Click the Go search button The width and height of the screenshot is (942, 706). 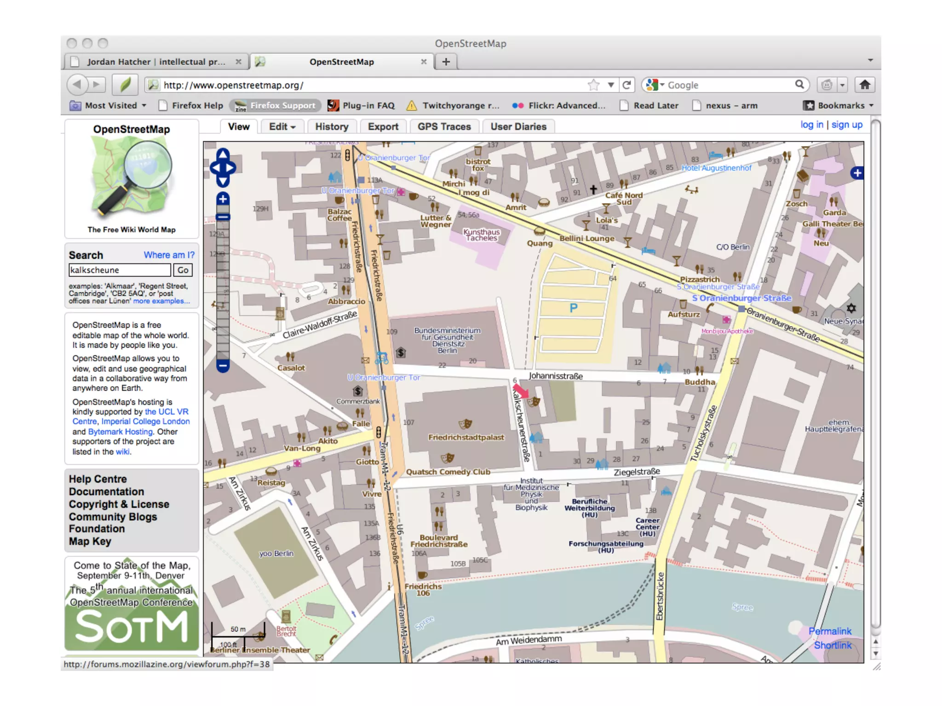coord(183,270)
